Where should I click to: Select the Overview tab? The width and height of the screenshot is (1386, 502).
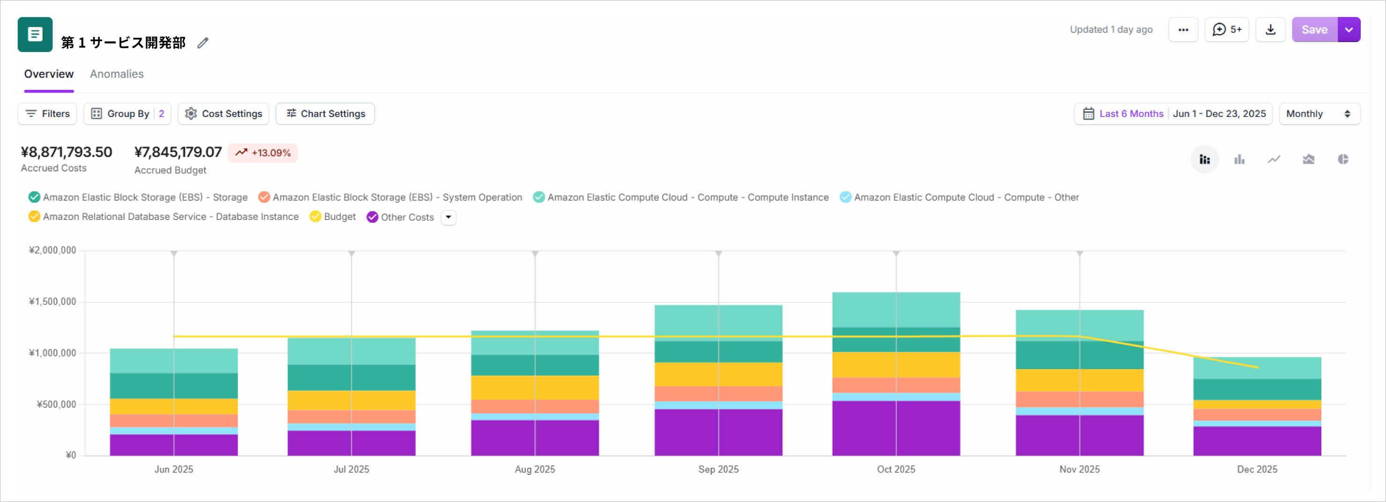(x=49, y=74)
